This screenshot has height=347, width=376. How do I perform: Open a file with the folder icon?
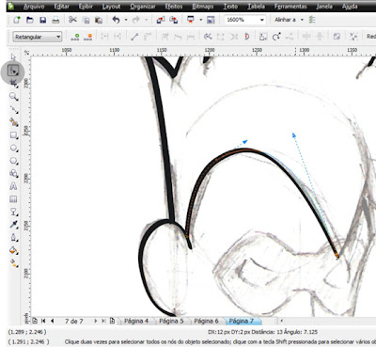pyautogui.click(x=29, y=20)
